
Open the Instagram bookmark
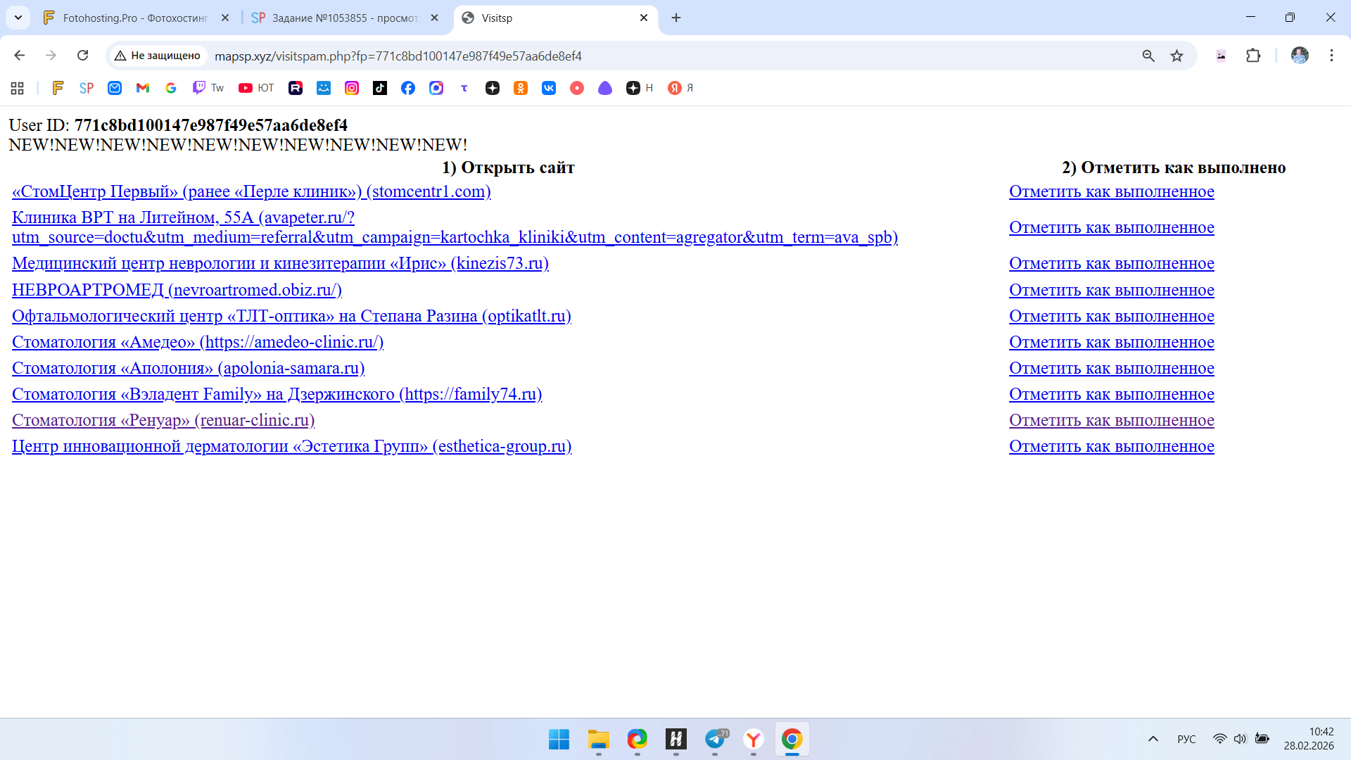pos(352,88)
